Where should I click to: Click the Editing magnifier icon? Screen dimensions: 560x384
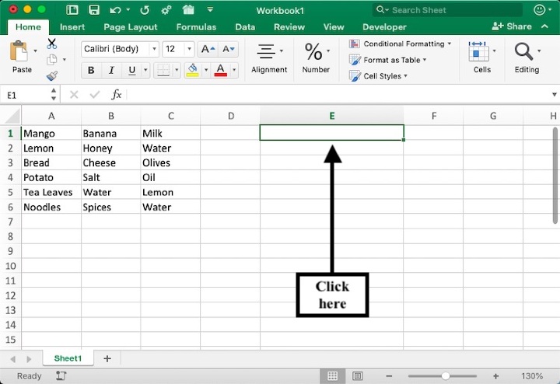tap(523, 51)
